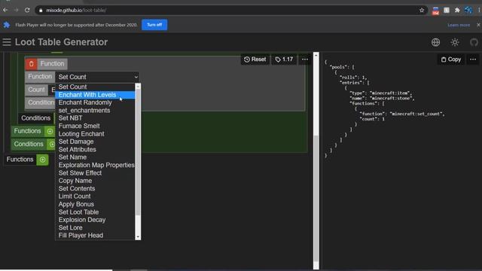Select Looting Enchant option

(x=95, y=134)
